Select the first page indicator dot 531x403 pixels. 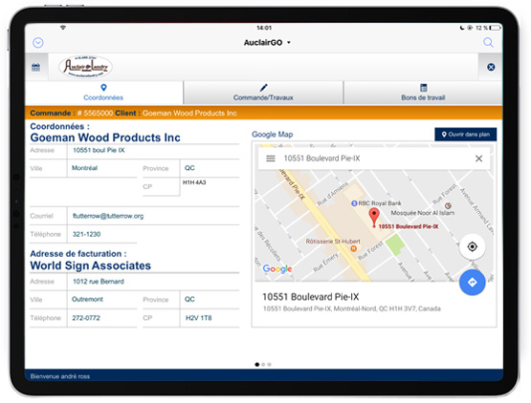pyautogui.click(x=257, y=365)
